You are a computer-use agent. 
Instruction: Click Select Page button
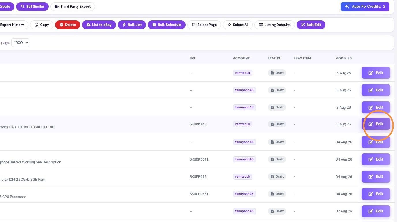pyautogui.click(x=204, y=25)
